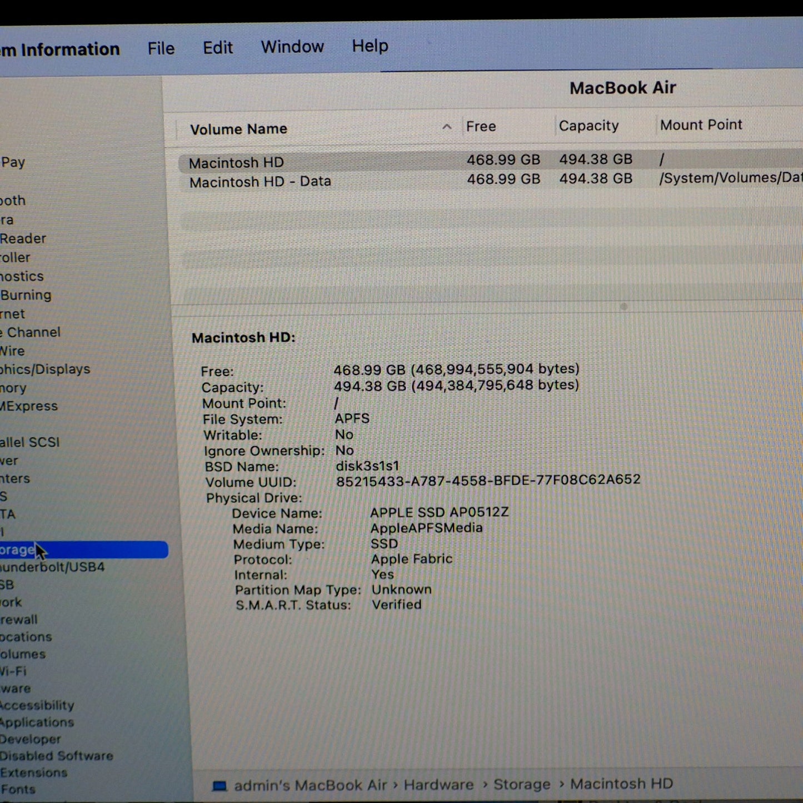
Task: Select Ethernet in sidebar
Action: (x=12, y=314)
